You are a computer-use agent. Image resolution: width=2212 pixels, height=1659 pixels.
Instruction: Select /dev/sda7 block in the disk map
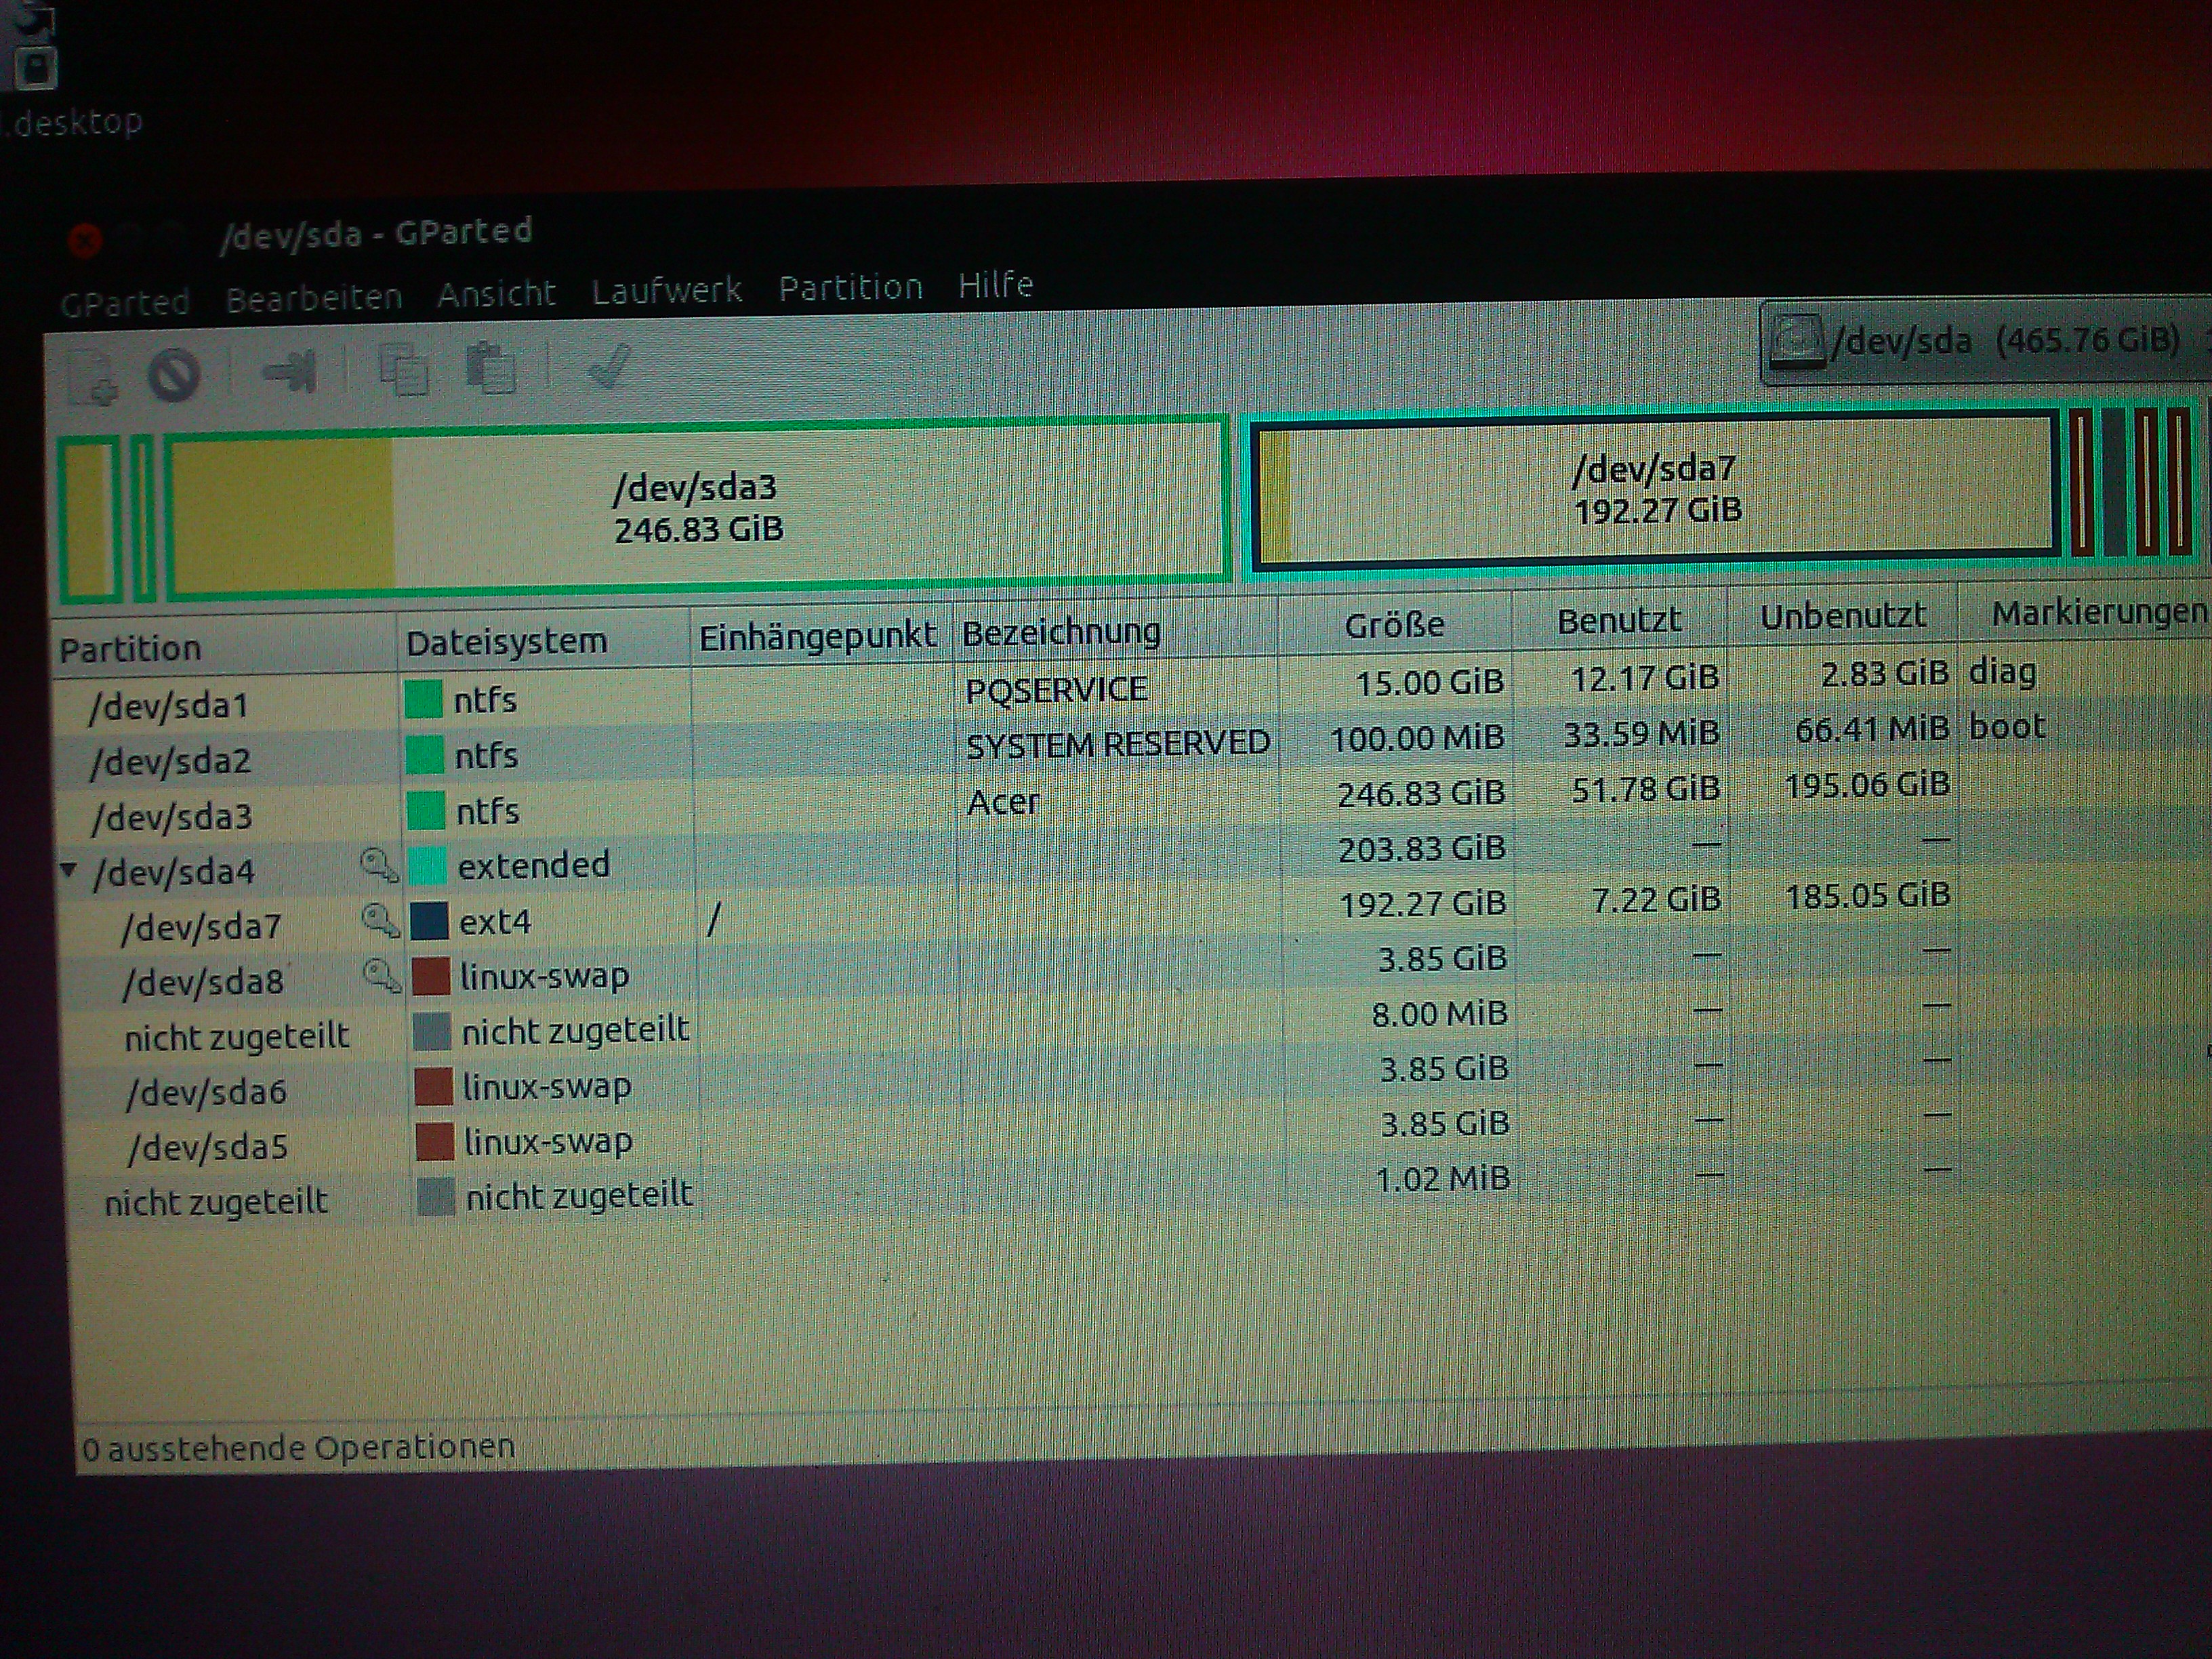tap(1656, 490)
